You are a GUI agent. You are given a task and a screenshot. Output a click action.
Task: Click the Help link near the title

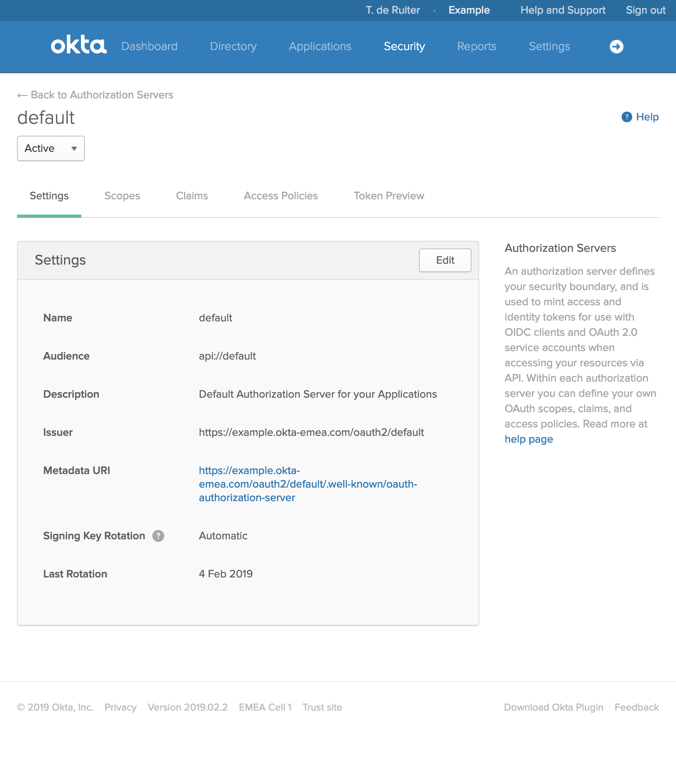647,117
